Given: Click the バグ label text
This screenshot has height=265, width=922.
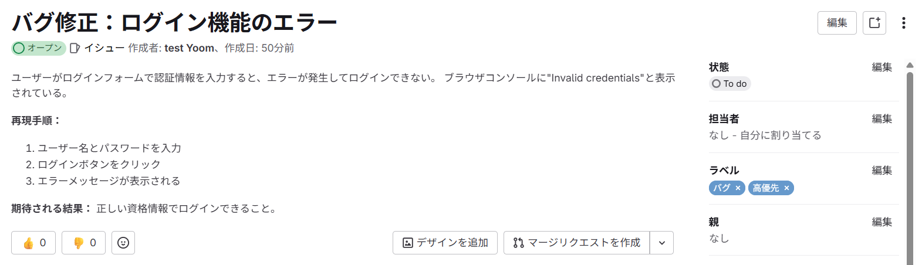Looking at the screenshot, I should (x=721, y=188).
